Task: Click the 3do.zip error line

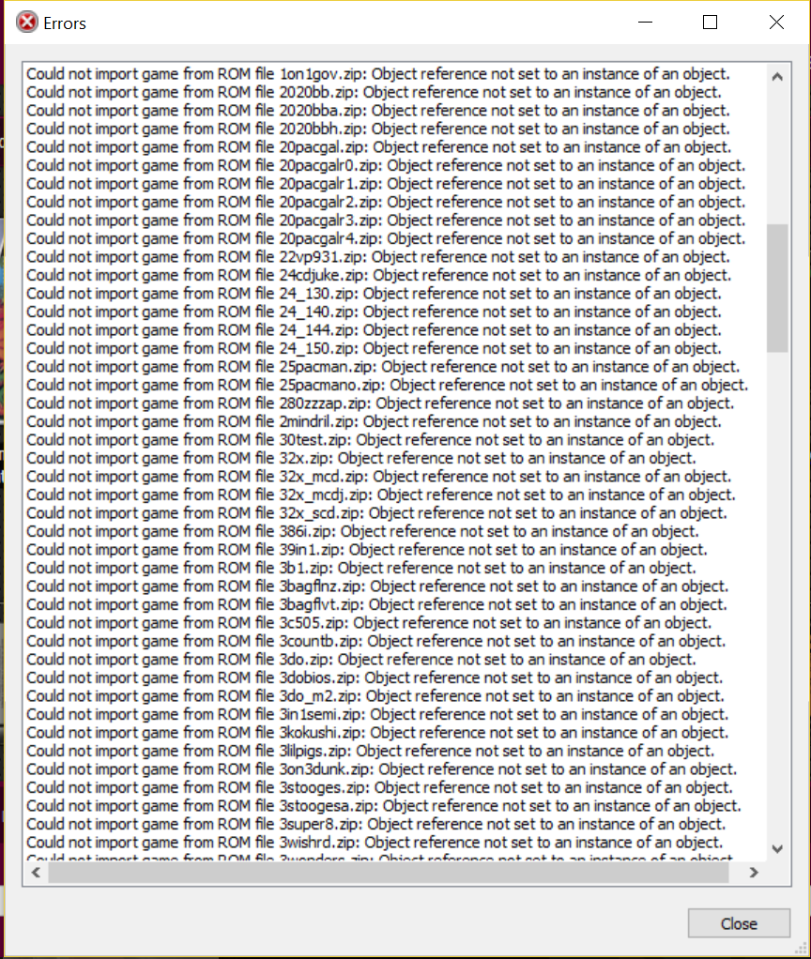Action: tap(360, 660)
